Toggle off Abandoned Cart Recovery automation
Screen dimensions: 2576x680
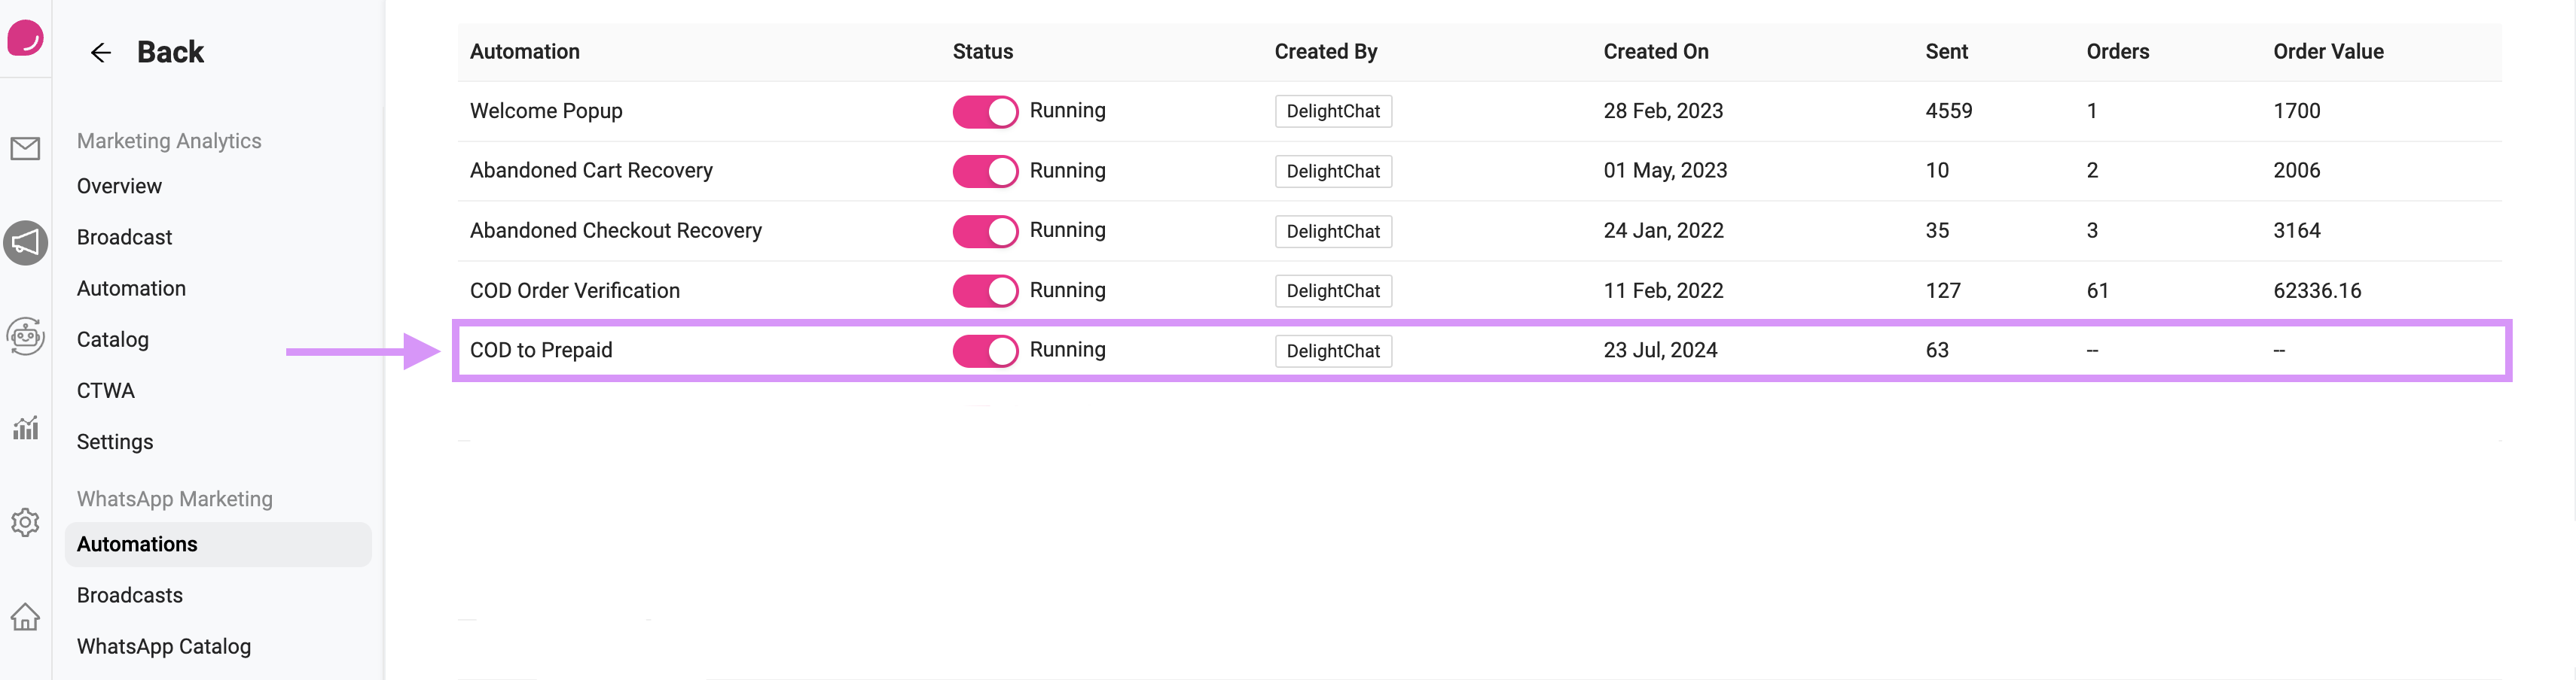click(x=985, y=172)
